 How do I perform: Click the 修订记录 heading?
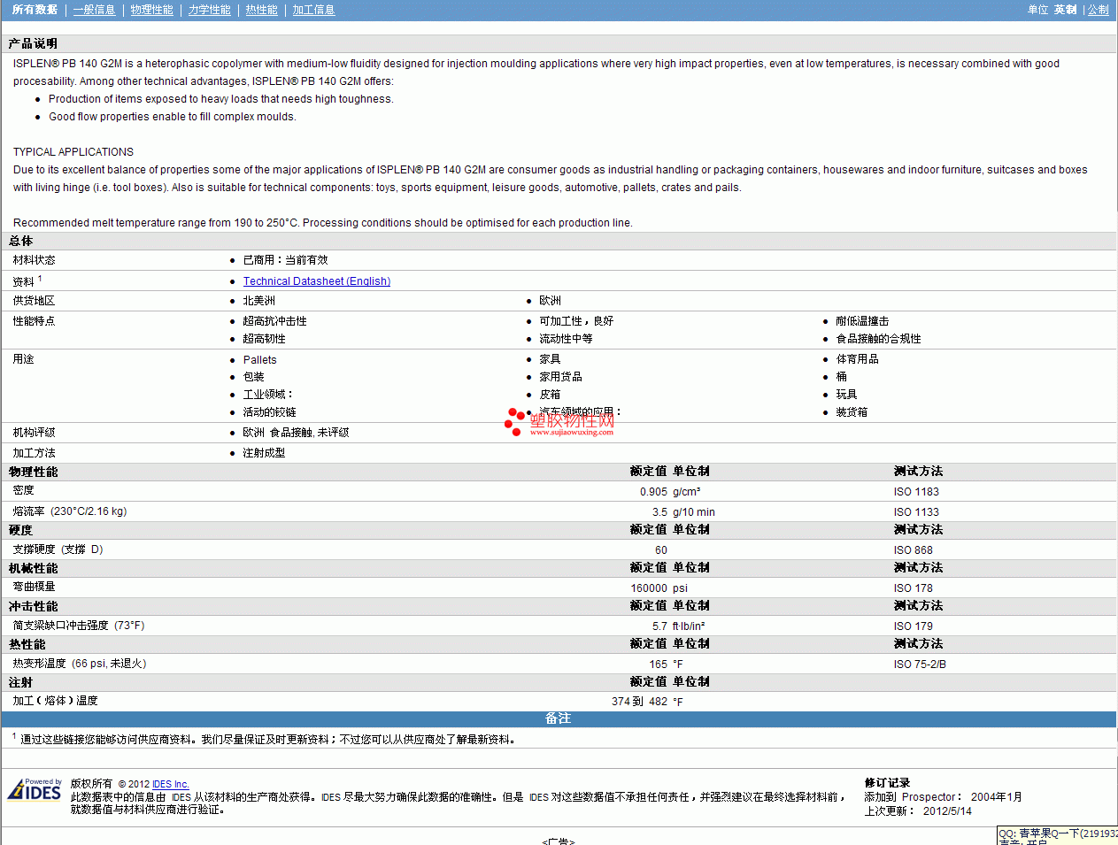[x=887, y=783]
